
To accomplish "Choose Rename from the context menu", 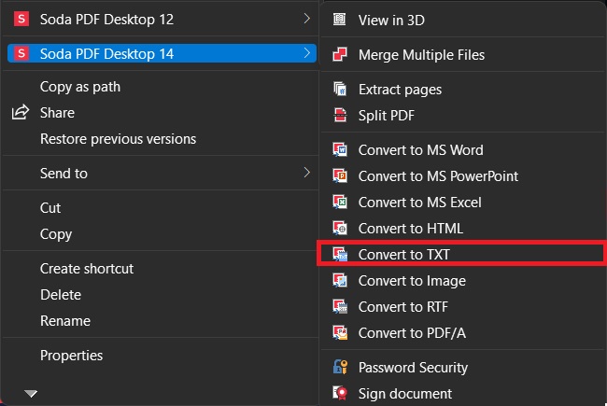I will [65, 321].
